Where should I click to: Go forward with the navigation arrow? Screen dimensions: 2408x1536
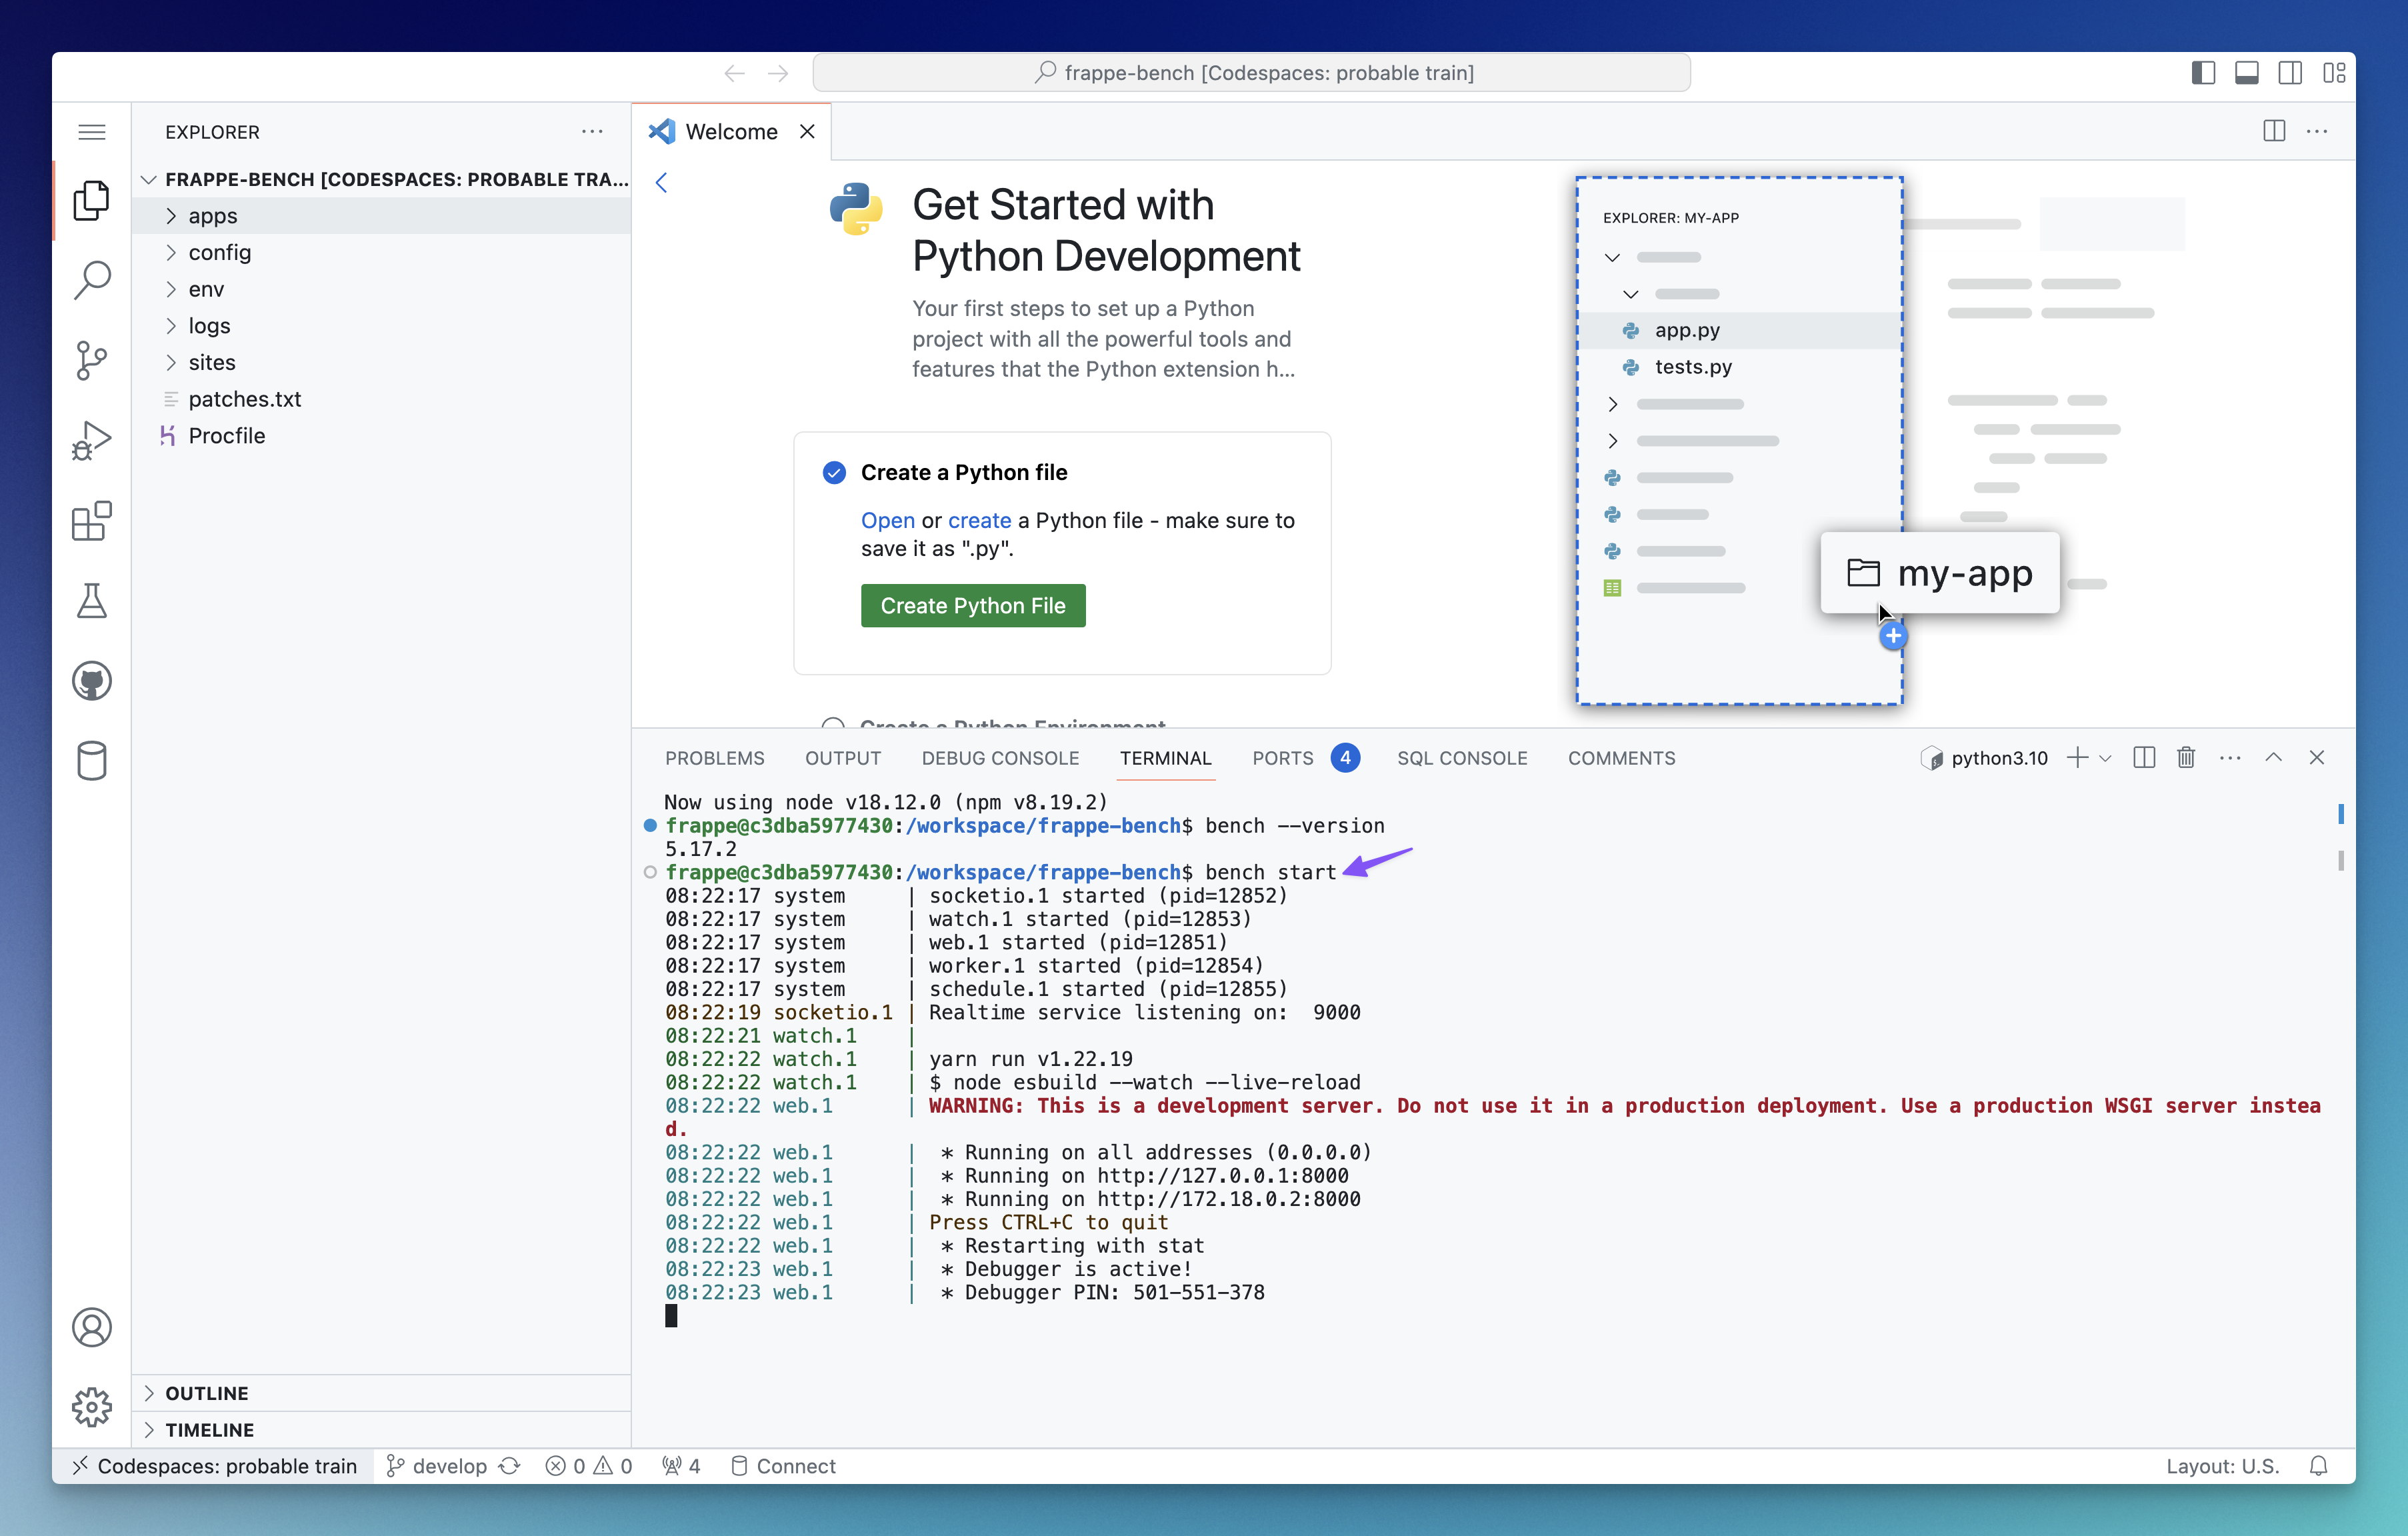point(778,73)
